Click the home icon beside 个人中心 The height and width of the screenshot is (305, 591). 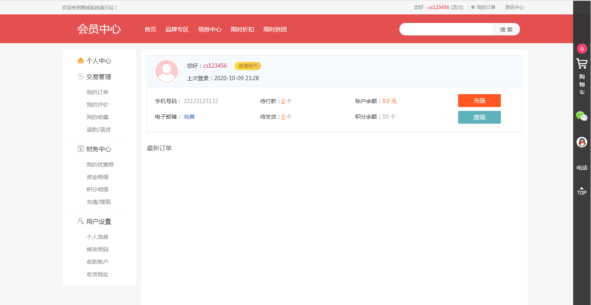click(x=80, y=60)
